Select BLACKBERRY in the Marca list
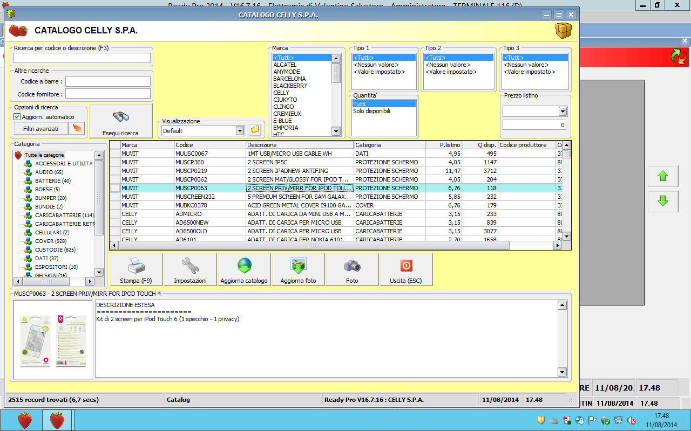Screen dimensions: 691x431 tap(290, 86)
